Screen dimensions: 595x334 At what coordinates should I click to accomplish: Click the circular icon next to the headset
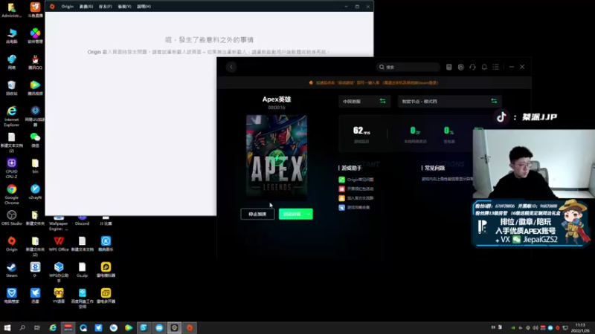point(460,67)
